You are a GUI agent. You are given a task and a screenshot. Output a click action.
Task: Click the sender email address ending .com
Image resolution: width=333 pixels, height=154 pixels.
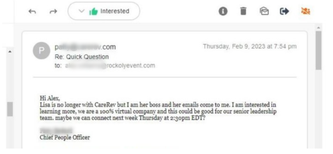85,47
